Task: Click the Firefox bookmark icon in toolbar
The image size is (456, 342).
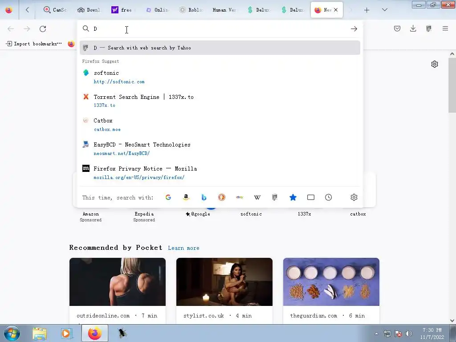Action: click(71, 44)
